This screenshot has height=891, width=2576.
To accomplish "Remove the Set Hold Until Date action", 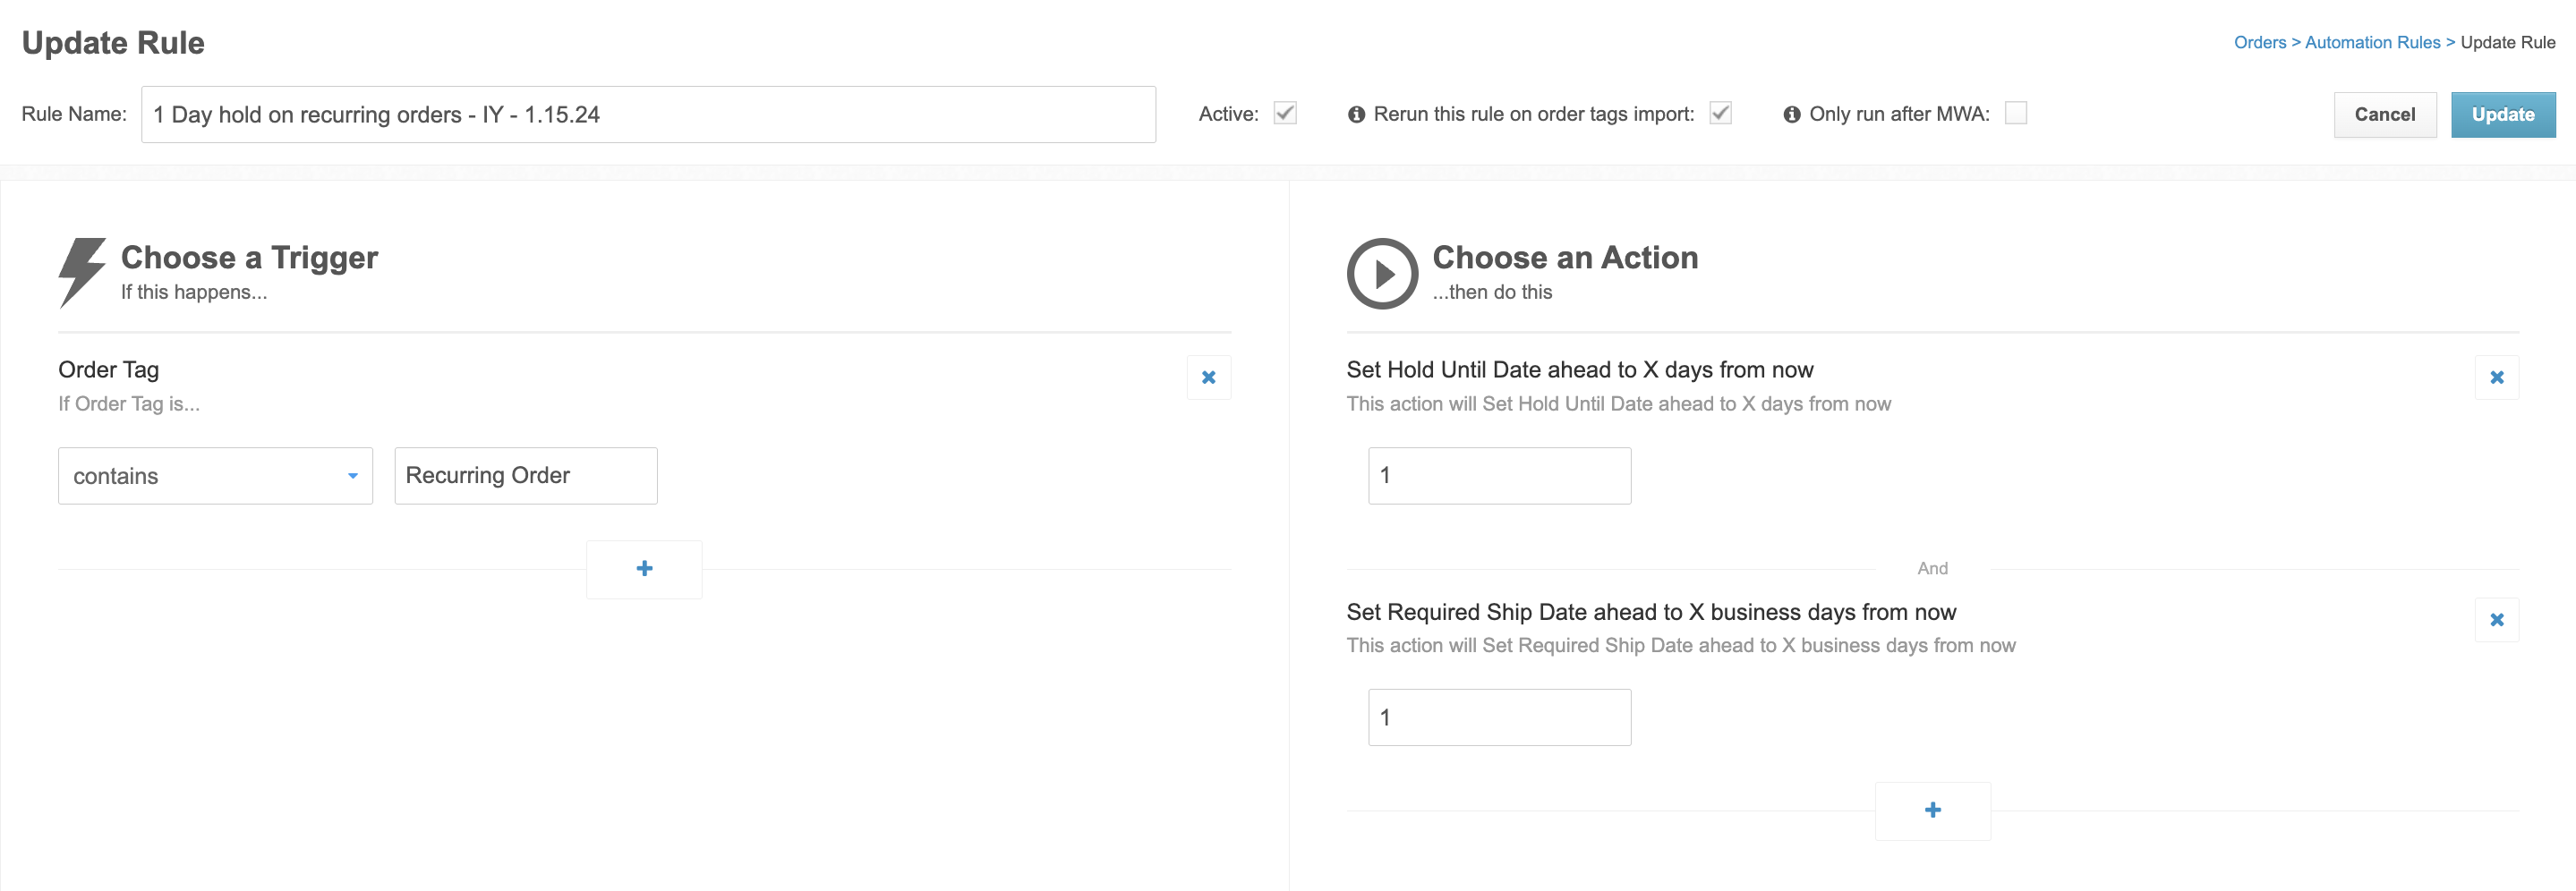I will coord(2496,377).
